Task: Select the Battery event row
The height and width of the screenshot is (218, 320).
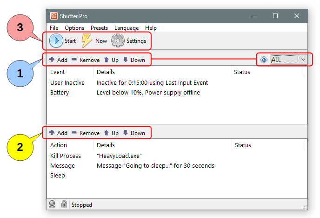Action: click(60, 93)
